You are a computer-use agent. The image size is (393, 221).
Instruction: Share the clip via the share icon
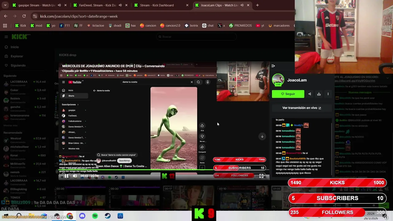309,94
